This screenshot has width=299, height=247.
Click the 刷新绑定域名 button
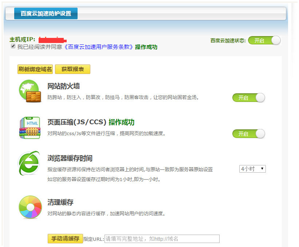point(35,69)
